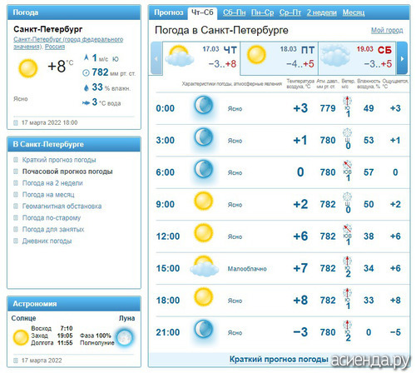Click the sun icon in the 18:00 row
Viewport: 416px width, 373px height.
coord(203,297)
